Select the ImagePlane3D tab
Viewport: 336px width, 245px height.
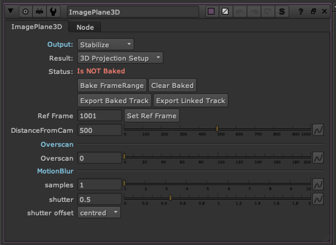tap(36, 27)
